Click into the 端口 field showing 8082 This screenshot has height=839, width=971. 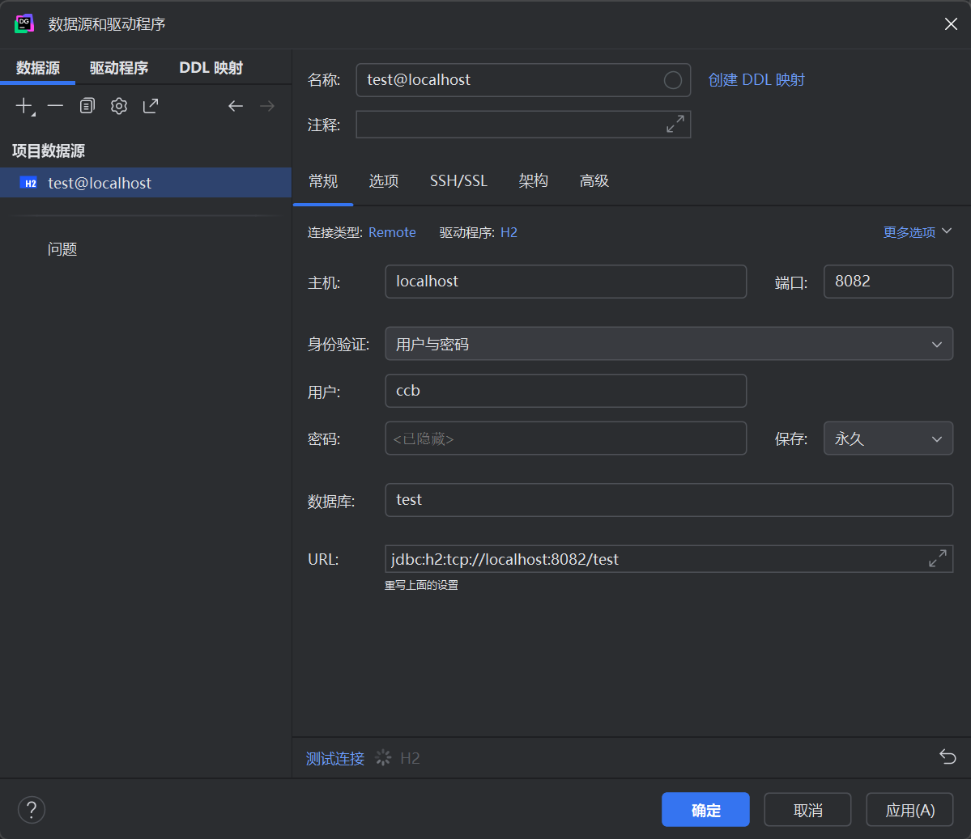coord(888,282)
